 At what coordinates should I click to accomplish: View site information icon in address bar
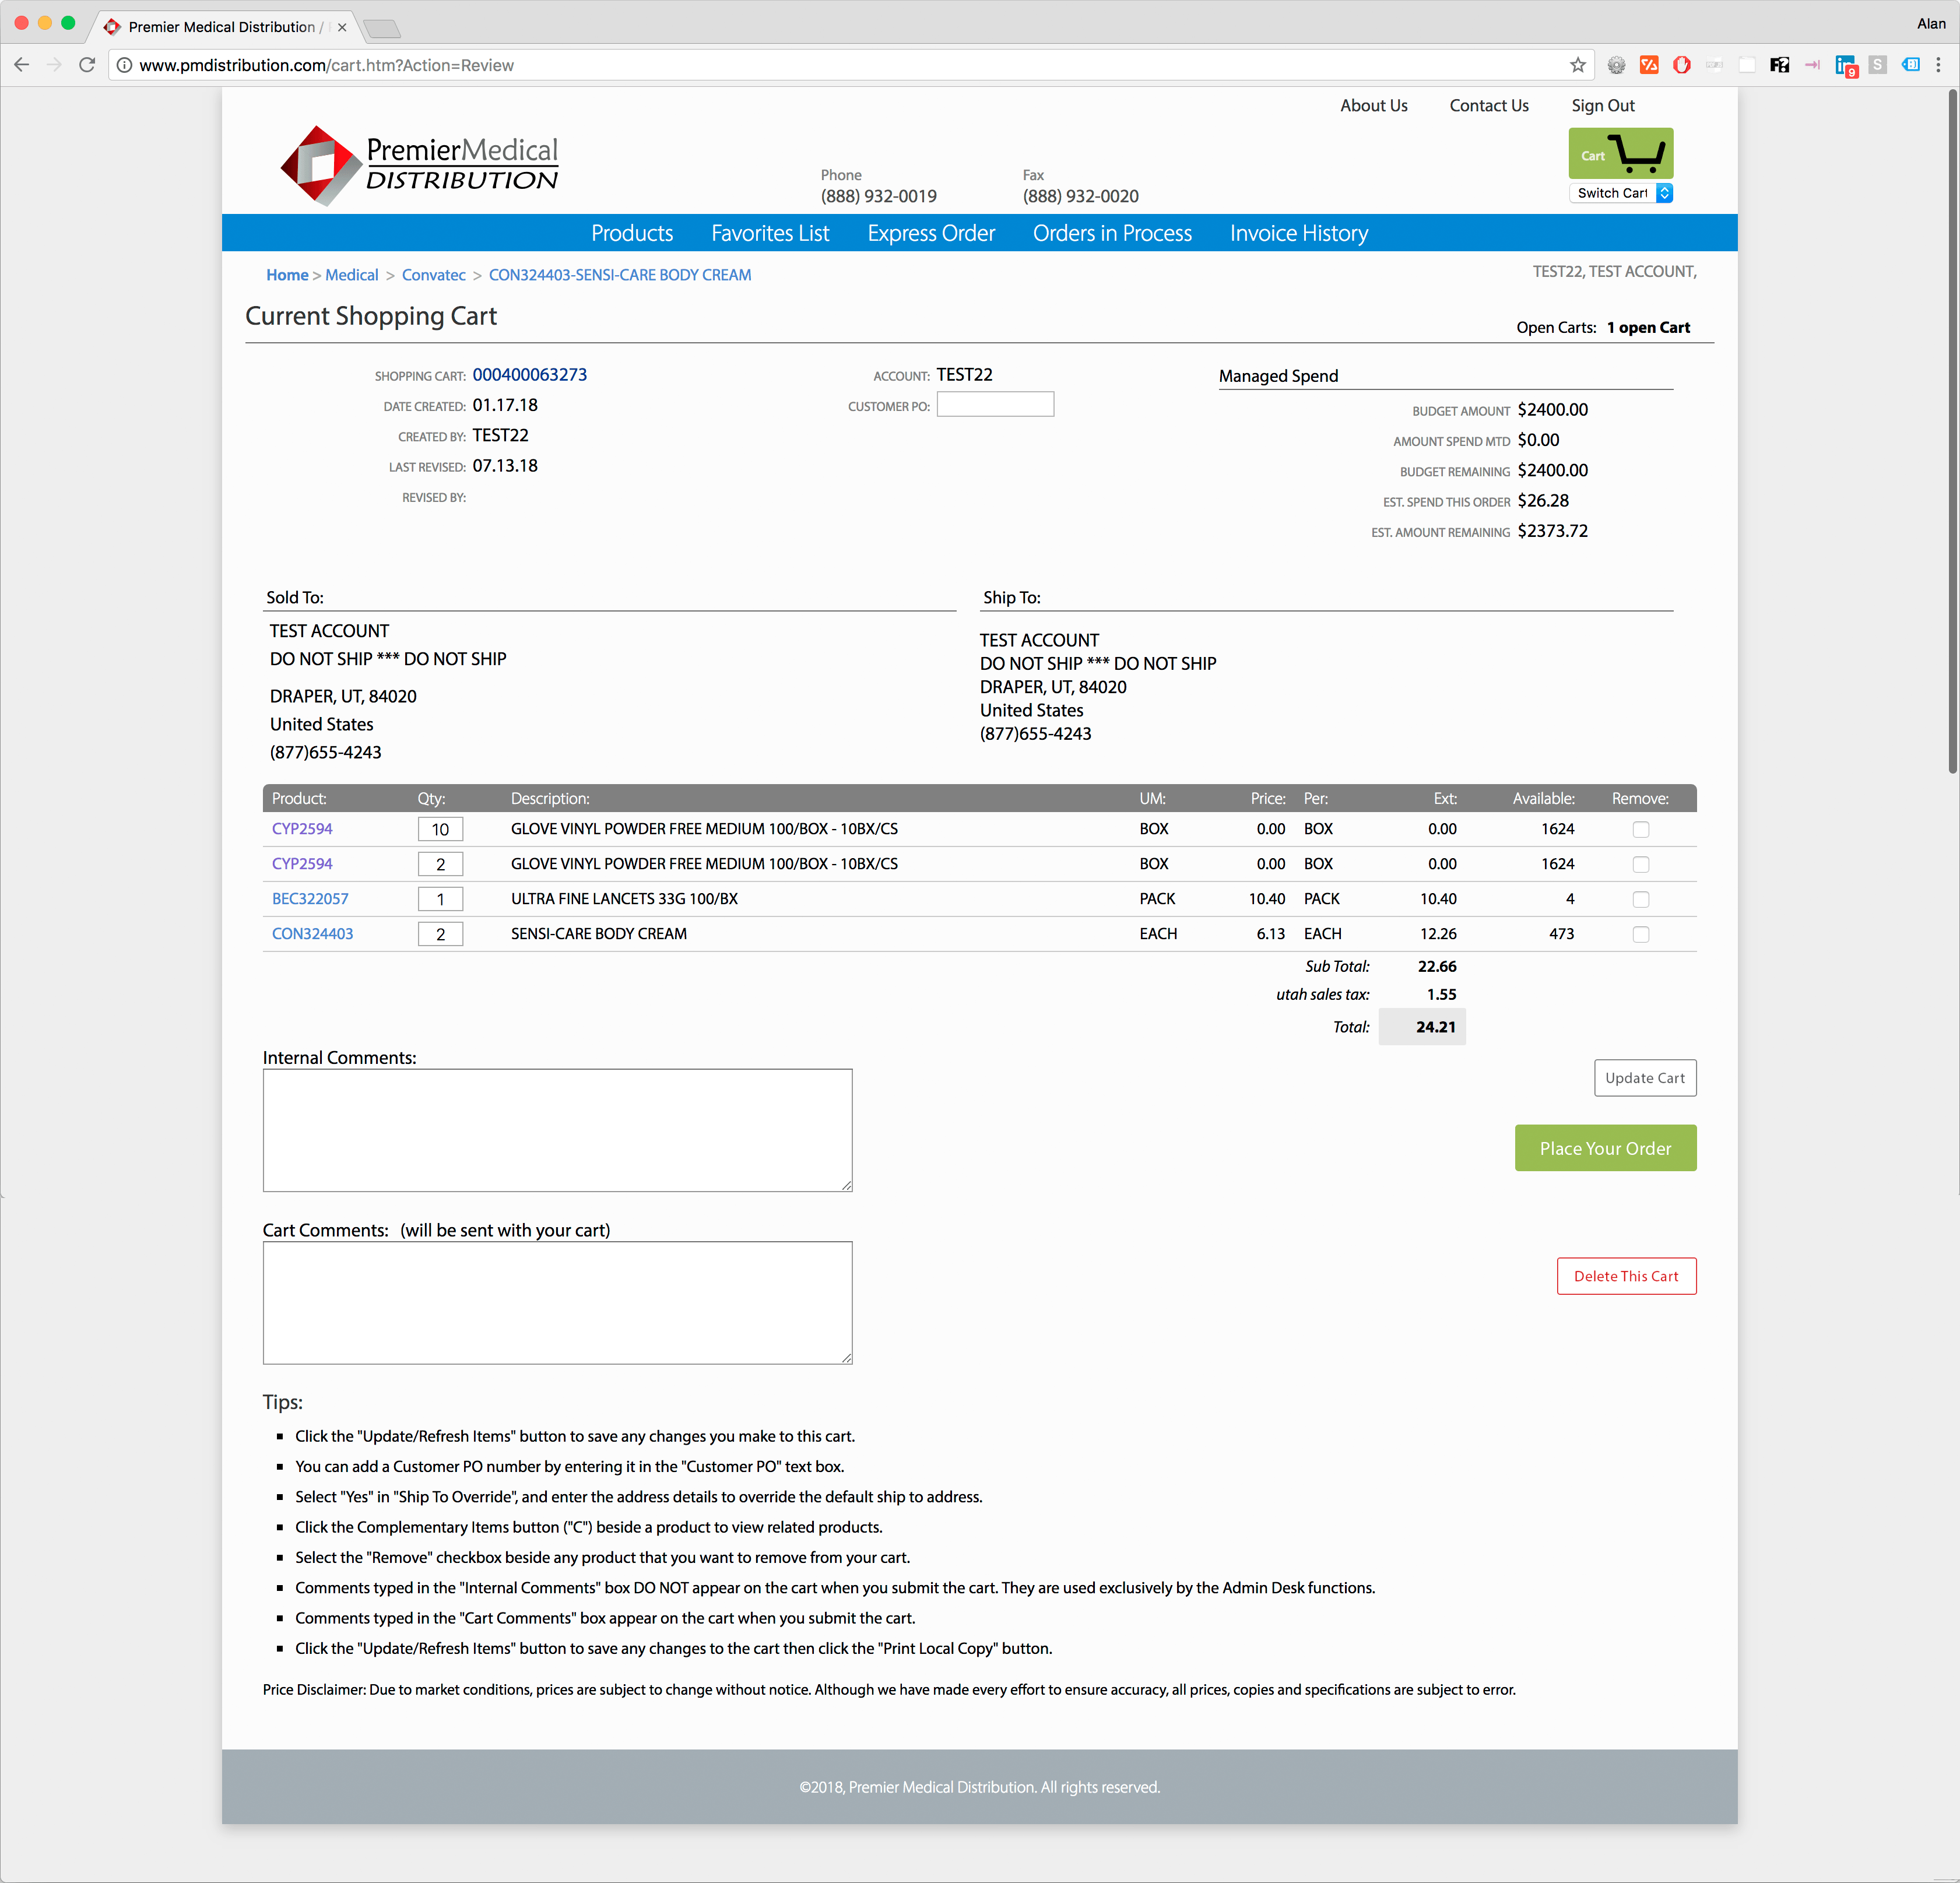click(124, 65)
